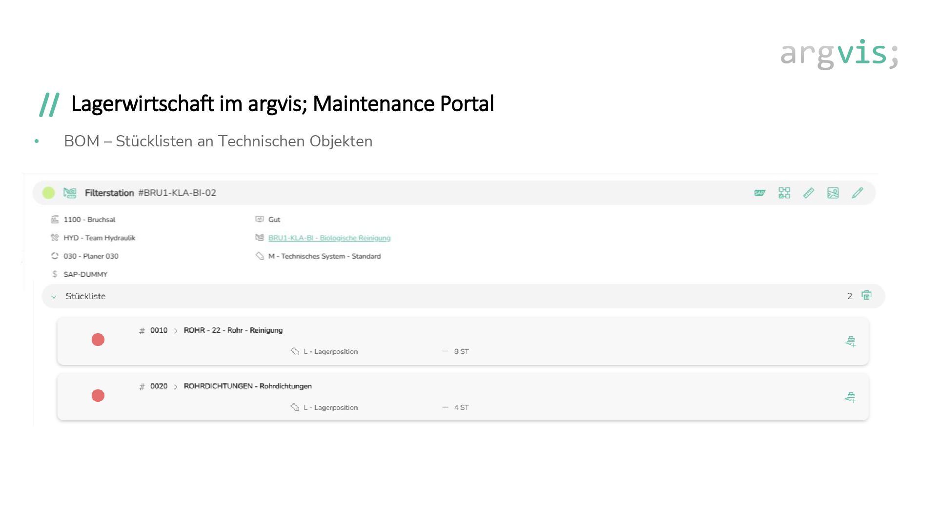This screenshot has width=937, height=527.
Task: Click the green status dot beside Filterstation
Action: (x=48, y=193)
